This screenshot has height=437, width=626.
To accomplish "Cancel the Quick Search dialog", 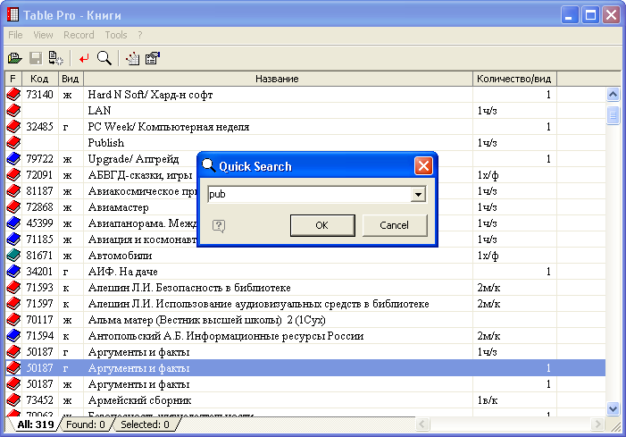I will pos(394,225).
